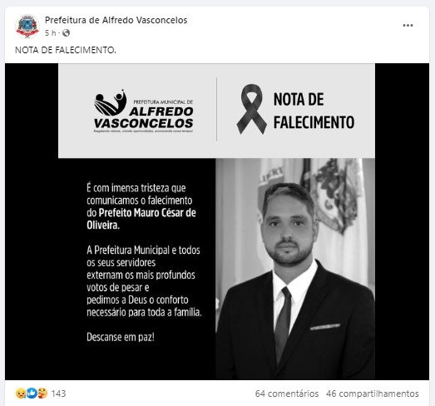
Task: Click the black mourning ribbon in the image
Action: coord(252,109)
